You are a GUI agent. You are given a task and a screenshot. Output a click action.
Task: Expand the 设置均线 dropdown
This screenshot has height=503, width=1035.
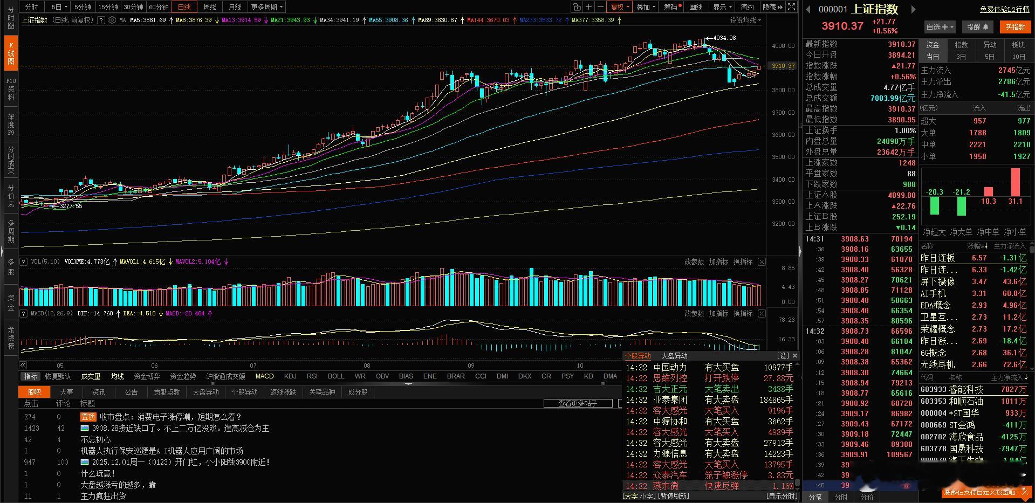(x=745, y=20)
